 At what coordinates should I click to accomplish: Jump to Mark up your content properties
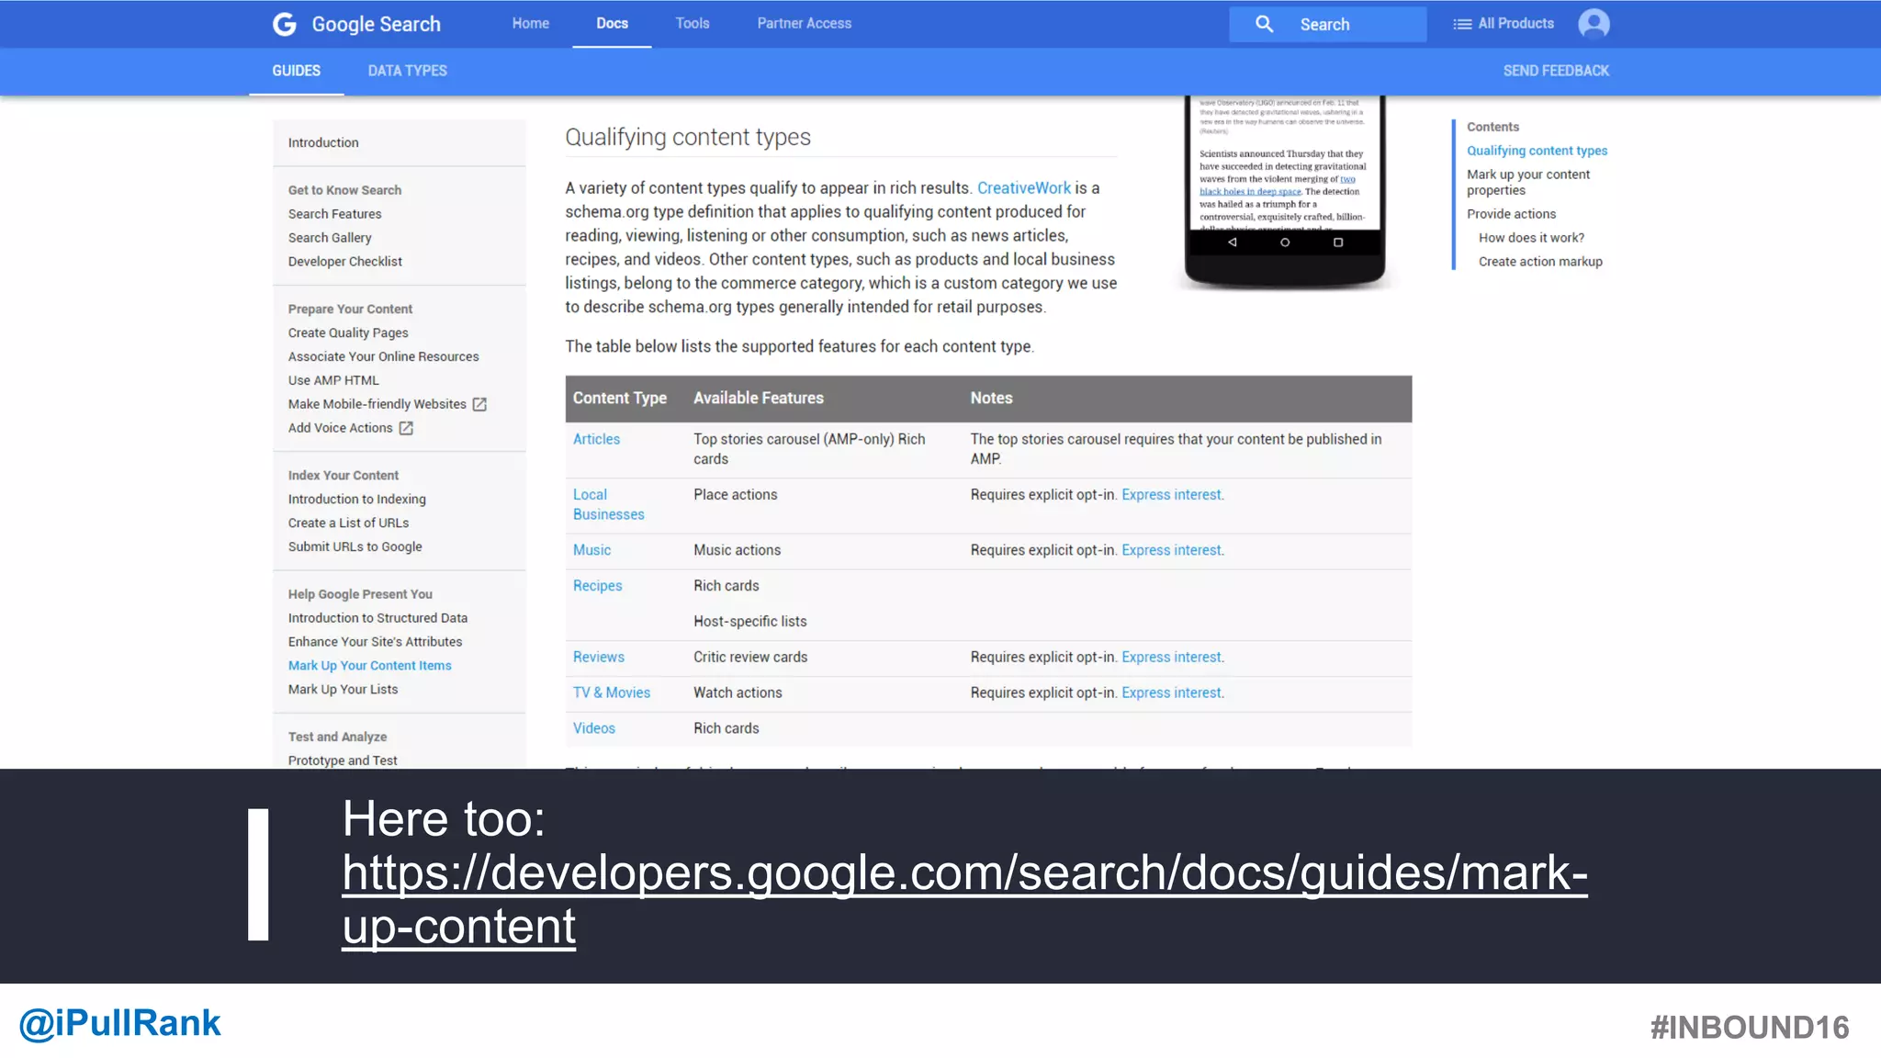pyautogui.click(x=1528, y=182)
